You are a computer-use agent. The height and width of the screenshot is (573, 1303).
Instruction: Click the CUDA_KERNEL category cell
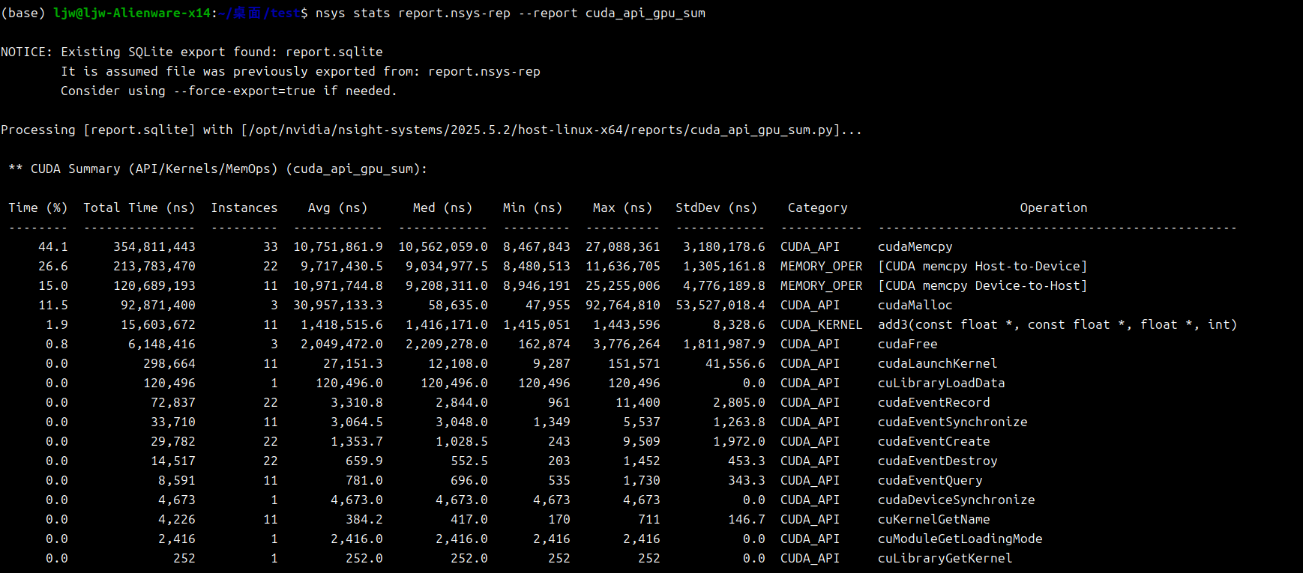(821, 324)
